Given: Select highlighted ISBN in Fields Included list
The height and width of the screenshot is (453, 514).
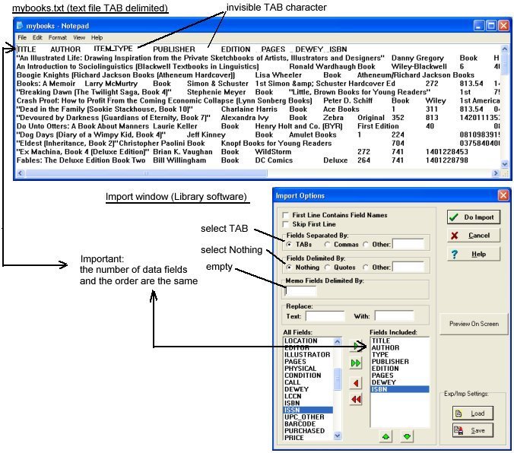Looking at the screenshot, I should [400, 389].
